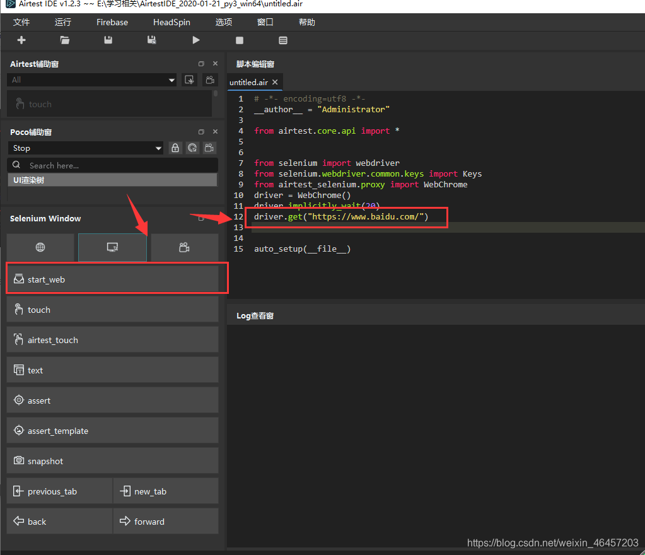Click line 12 driver.get baidu code
The image size is (645, 555).
(x=341, y=216)
